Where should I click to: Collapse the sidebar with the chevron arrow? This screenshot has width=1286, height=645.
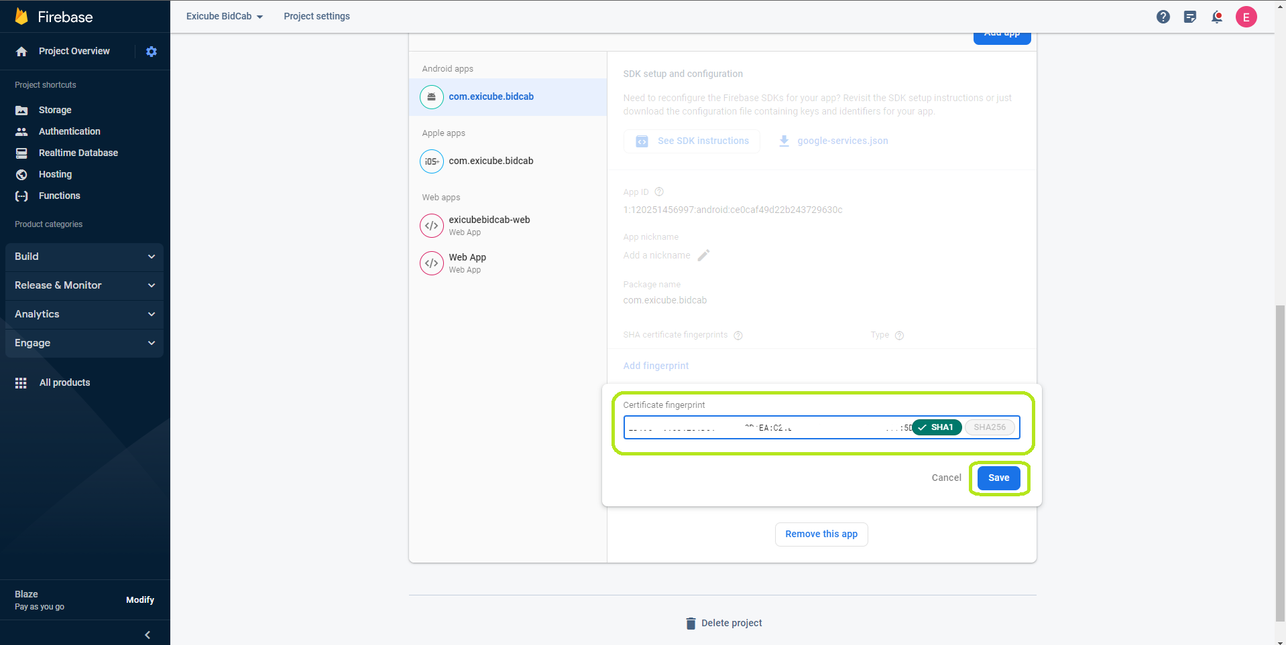pos(148,634)
